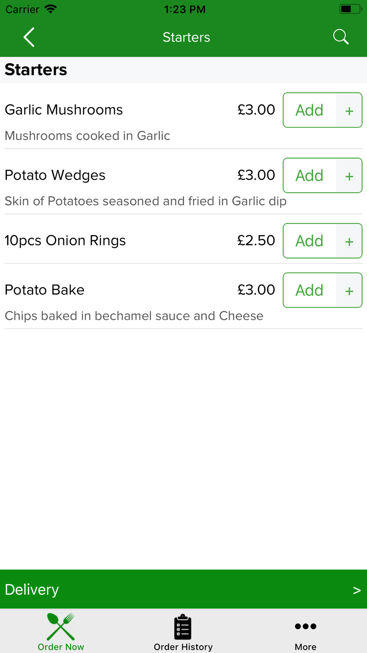Add Potato Wedges to the order
This screenshot has height=653, width=367.
[x=309, y=176]
